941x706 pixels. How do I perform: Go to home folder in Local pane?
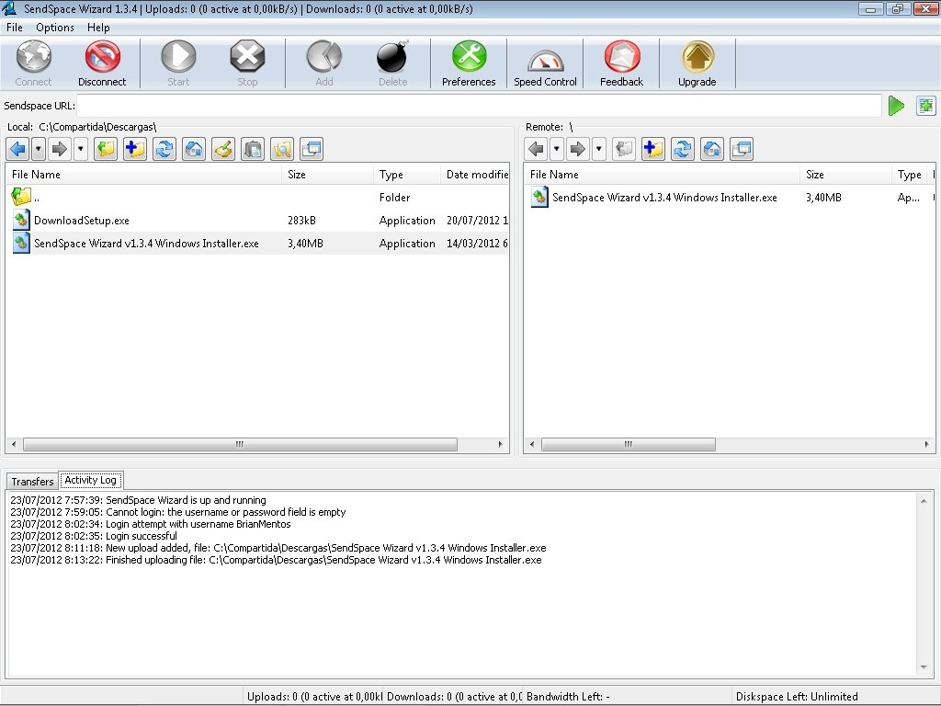[194, 149]
